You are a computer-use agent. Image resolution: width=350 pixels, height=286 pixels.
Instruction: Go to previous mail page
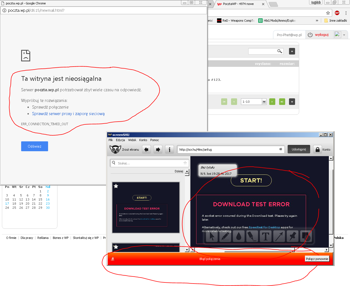point(234,102)
